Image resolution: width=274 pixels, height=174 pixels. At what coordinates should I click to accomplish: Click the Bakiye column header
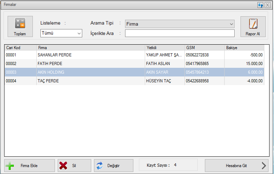pos(244,47)
